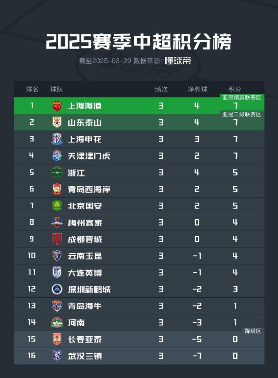Viewport: 278px width, 378px height.
Task: Click the Henan (河南) team logo
Action: 57,322
